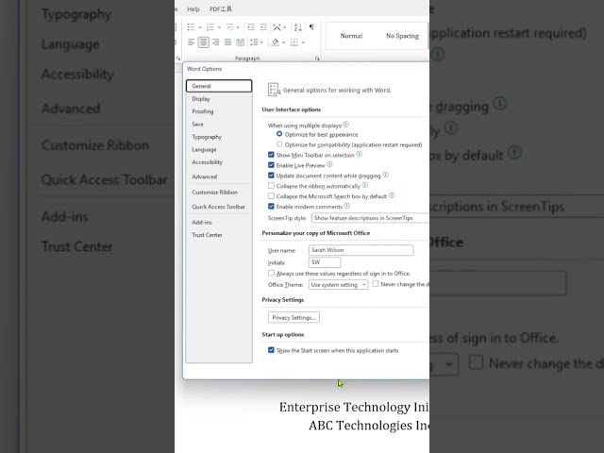This screenshot has width=604, height=453.
Task: Open the Office Theme dropdown
Action: pyautogui.click(x=338, y=285)
